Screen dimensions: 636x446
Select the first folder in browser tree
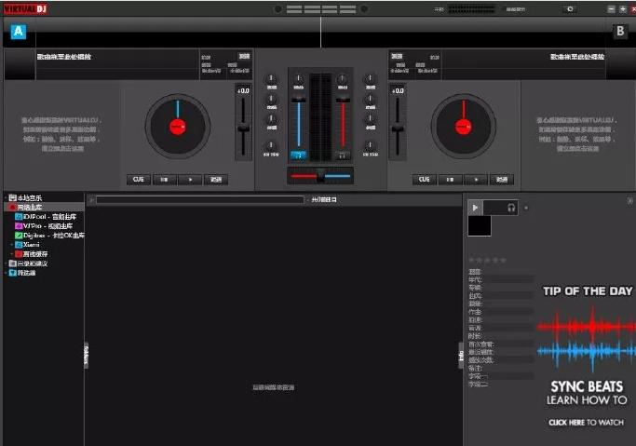[x=25, y=198]
